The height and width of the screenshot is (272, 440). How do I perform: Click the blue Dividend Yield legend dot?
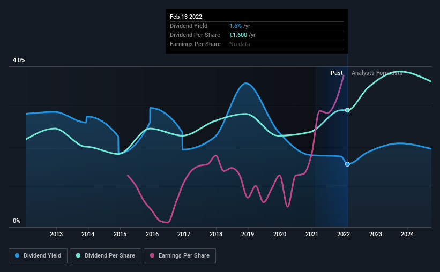coord(17,255)
